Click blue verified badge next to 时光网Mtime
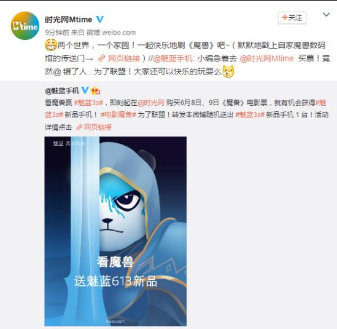 (x=99, y=20)
